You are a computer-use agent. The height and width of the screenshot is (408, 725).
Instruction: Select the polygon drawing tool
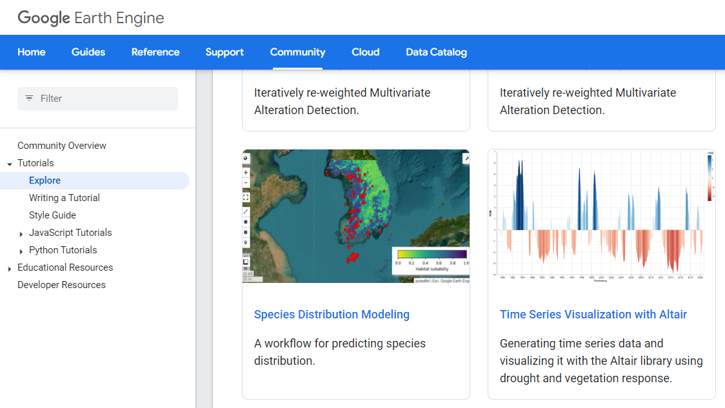[x=246, y=221]
